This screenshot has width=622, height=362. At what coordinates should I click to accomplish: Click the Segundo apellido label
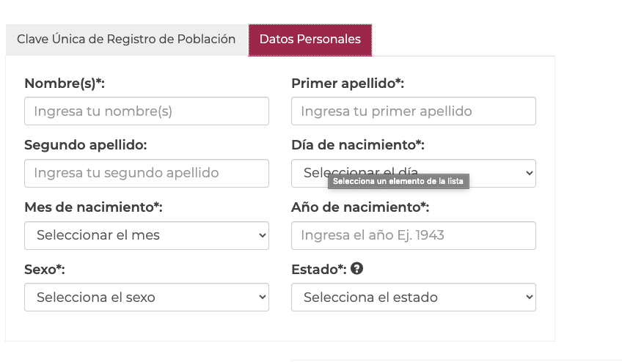coord(86,145)
